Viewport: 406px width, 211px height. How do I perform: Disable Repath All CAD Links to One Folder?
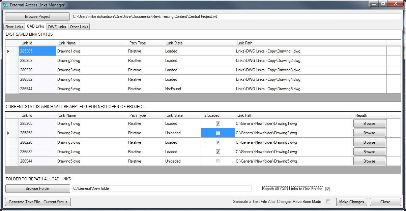[327, 189]
